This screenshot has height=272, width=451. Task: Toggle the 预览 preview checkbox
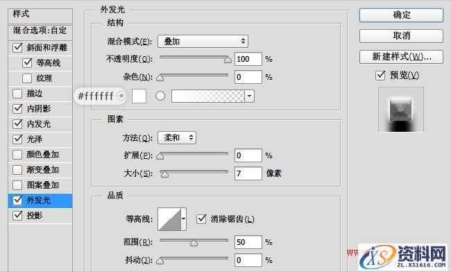click(380, 76)
